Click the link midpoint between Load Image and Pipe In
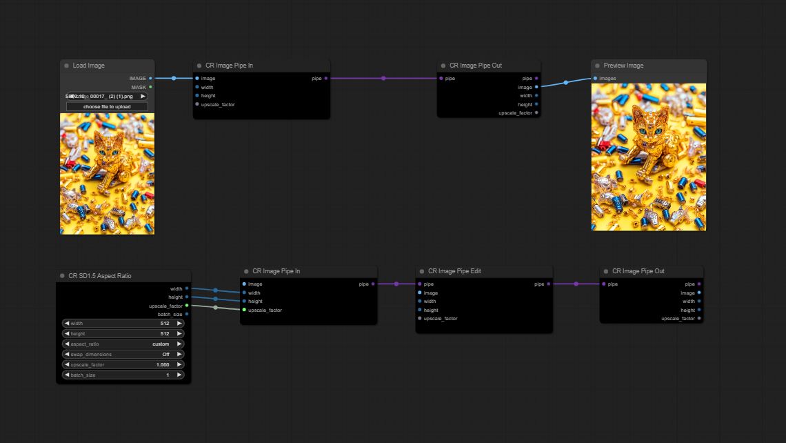Screen dimensions: 786x443 click(174, 78)
